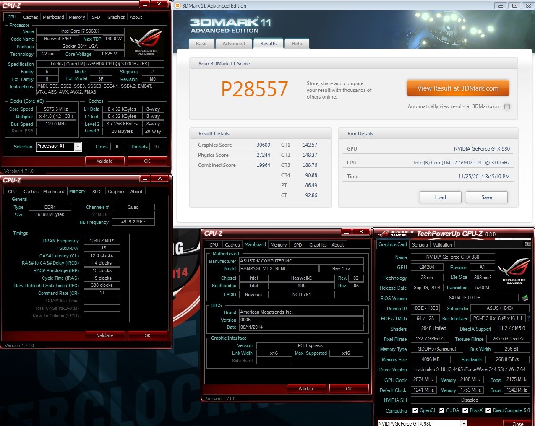Switch to Basic tab in 3DMark 11
Image resolution: width=535 pixels, height=426 pixels.
point(202,44)
